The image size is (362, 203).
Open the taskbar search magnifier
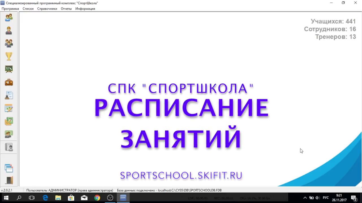(19, 198)
